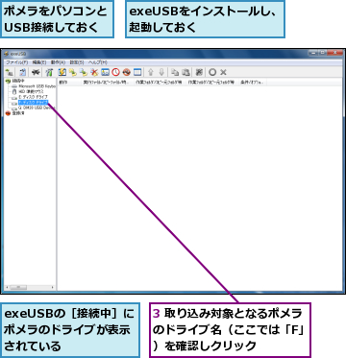Click the document-with-arrow toolbar icon
The height and width of the screenshot is (358, 346).
[x=23, y=72]
